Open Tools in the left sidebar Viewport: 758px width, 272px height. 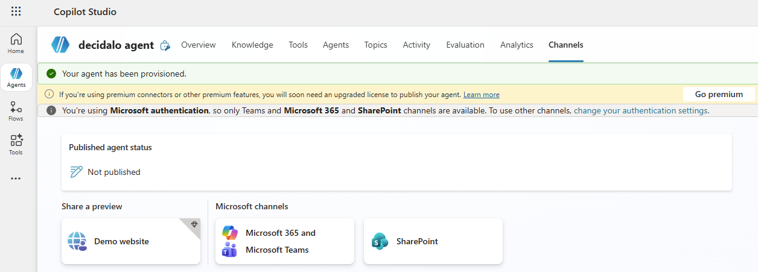[16, 145]
